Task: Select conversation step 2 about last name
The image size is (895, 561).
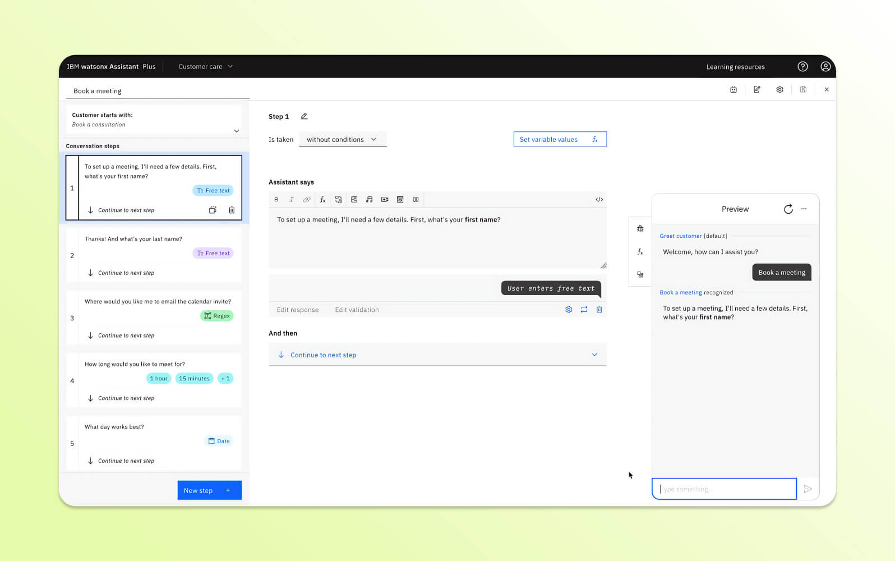Action: (154, 255)
